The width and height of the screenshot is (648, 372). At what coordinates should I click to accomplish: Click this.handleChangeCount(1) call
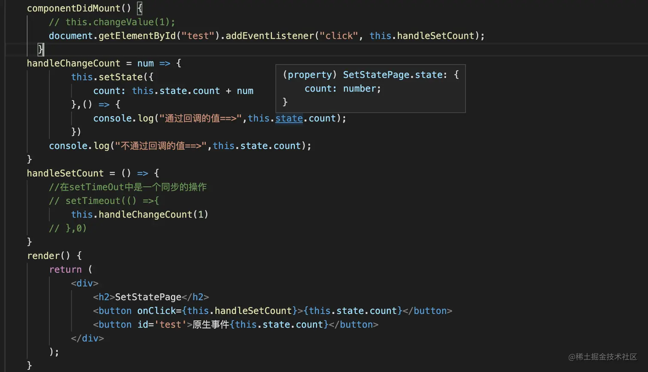pyautogui.click(x=140, y=214)
